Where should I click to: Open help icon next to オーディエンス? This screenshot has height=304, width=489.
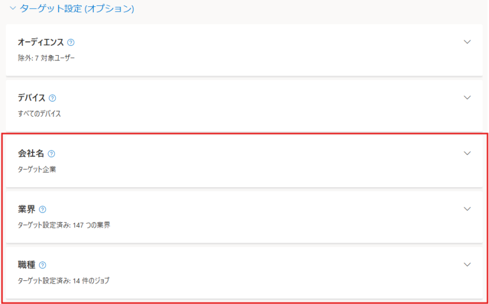[71, 42]
